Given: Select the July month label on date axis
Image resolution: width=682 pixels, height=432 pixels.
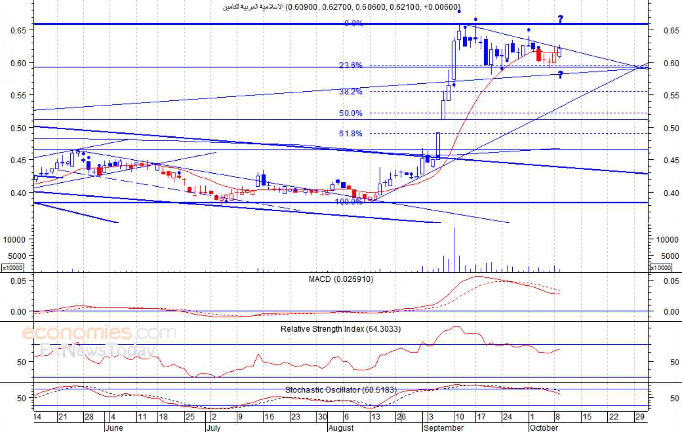Looking at the screenshot, I should 213,427.
